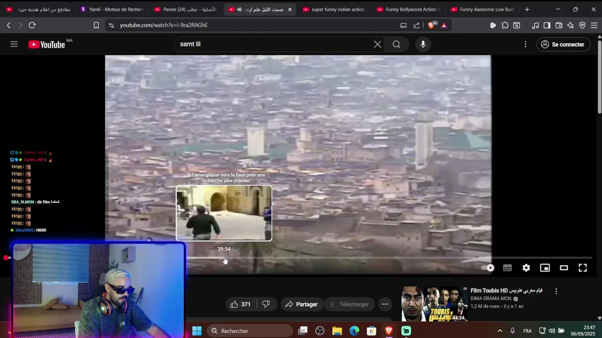Toggle the browser sidebar panel

(x=547, y=25)
